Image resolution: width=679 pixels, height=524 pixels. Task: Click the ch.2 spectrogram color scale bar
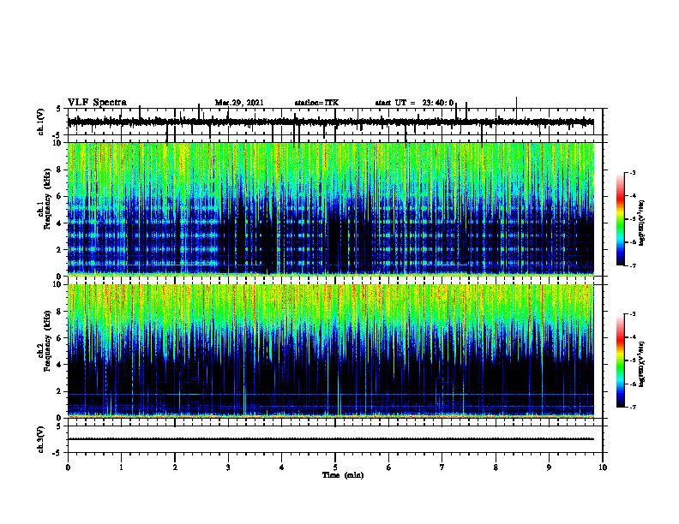[620, 360]
